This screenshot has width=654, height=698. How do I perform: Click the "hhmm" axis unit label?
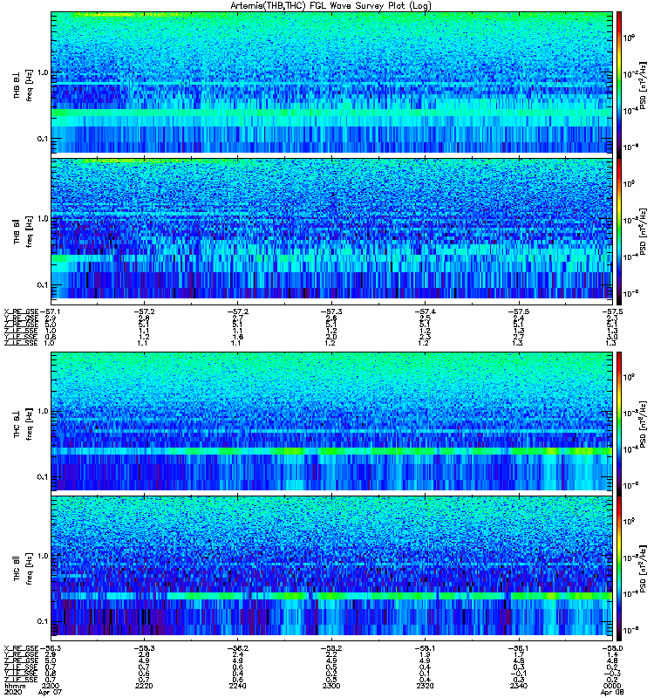pyautogui.click(x=14, y=686)
